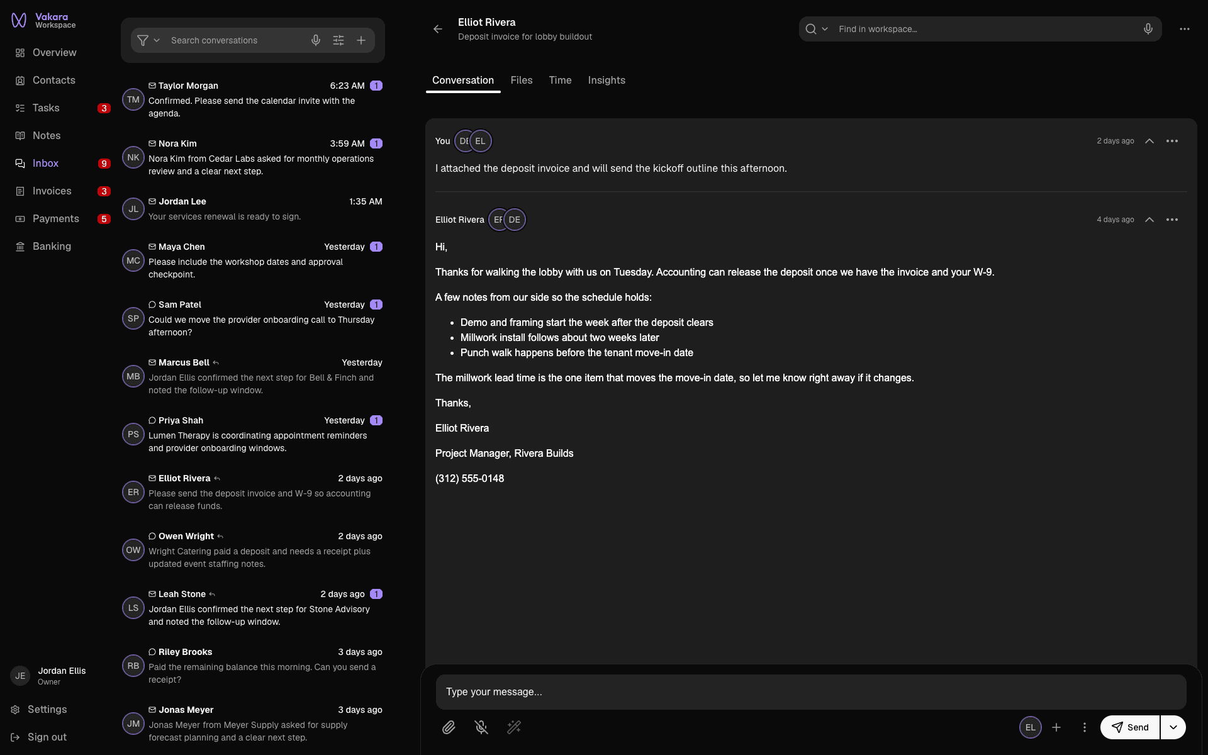The image size is (1208, 755).
Task: Open options for Elliot Rivera's message
Action: 1172,220
